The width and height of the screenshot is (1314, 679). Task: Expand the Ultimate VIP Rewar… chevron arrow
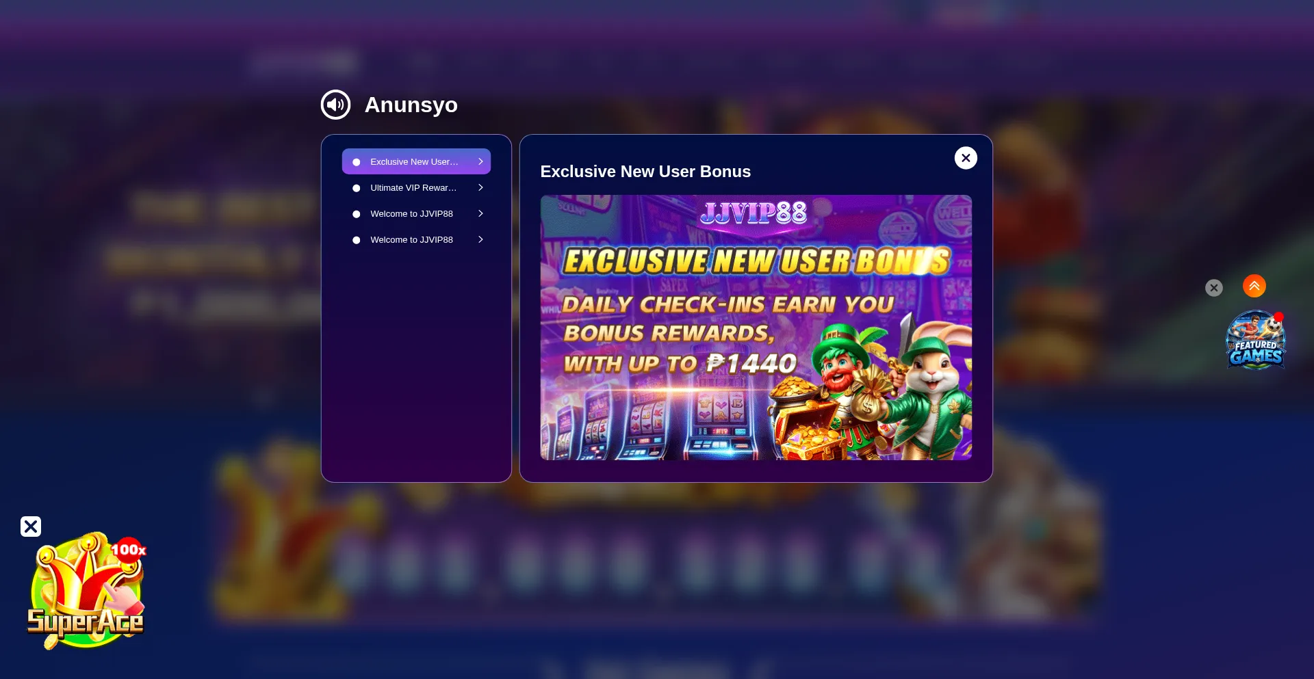(480, 187)
